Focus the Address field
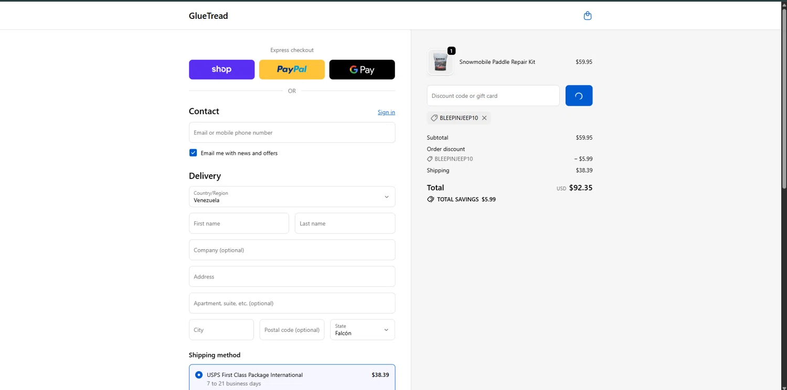The image size is (787, 390). click(x=292, y=276)
